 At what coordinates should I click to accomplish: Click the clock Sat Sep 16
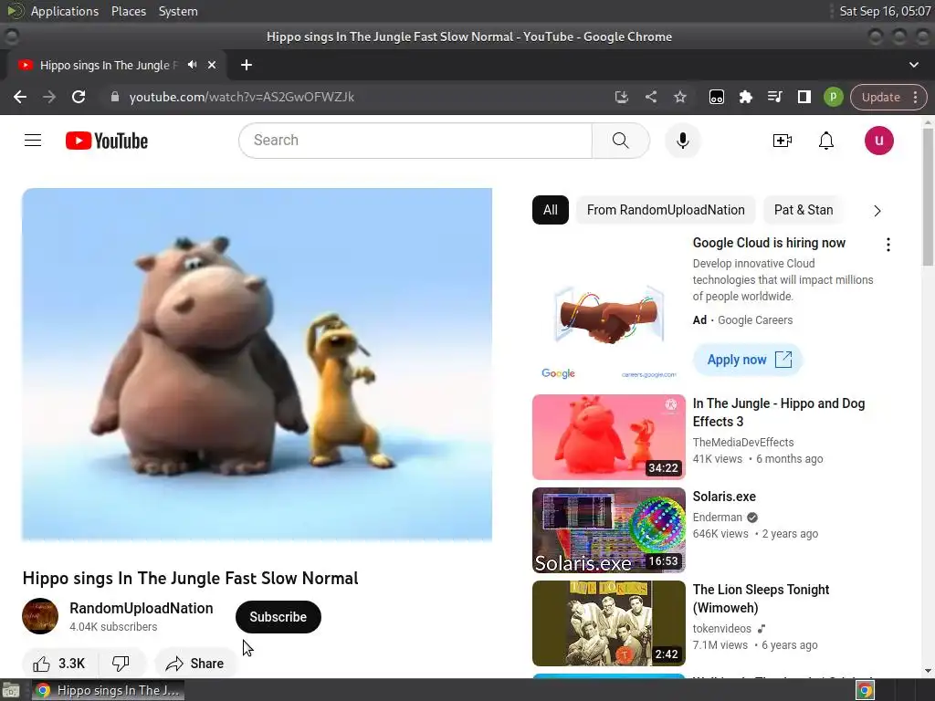[885, 11]
